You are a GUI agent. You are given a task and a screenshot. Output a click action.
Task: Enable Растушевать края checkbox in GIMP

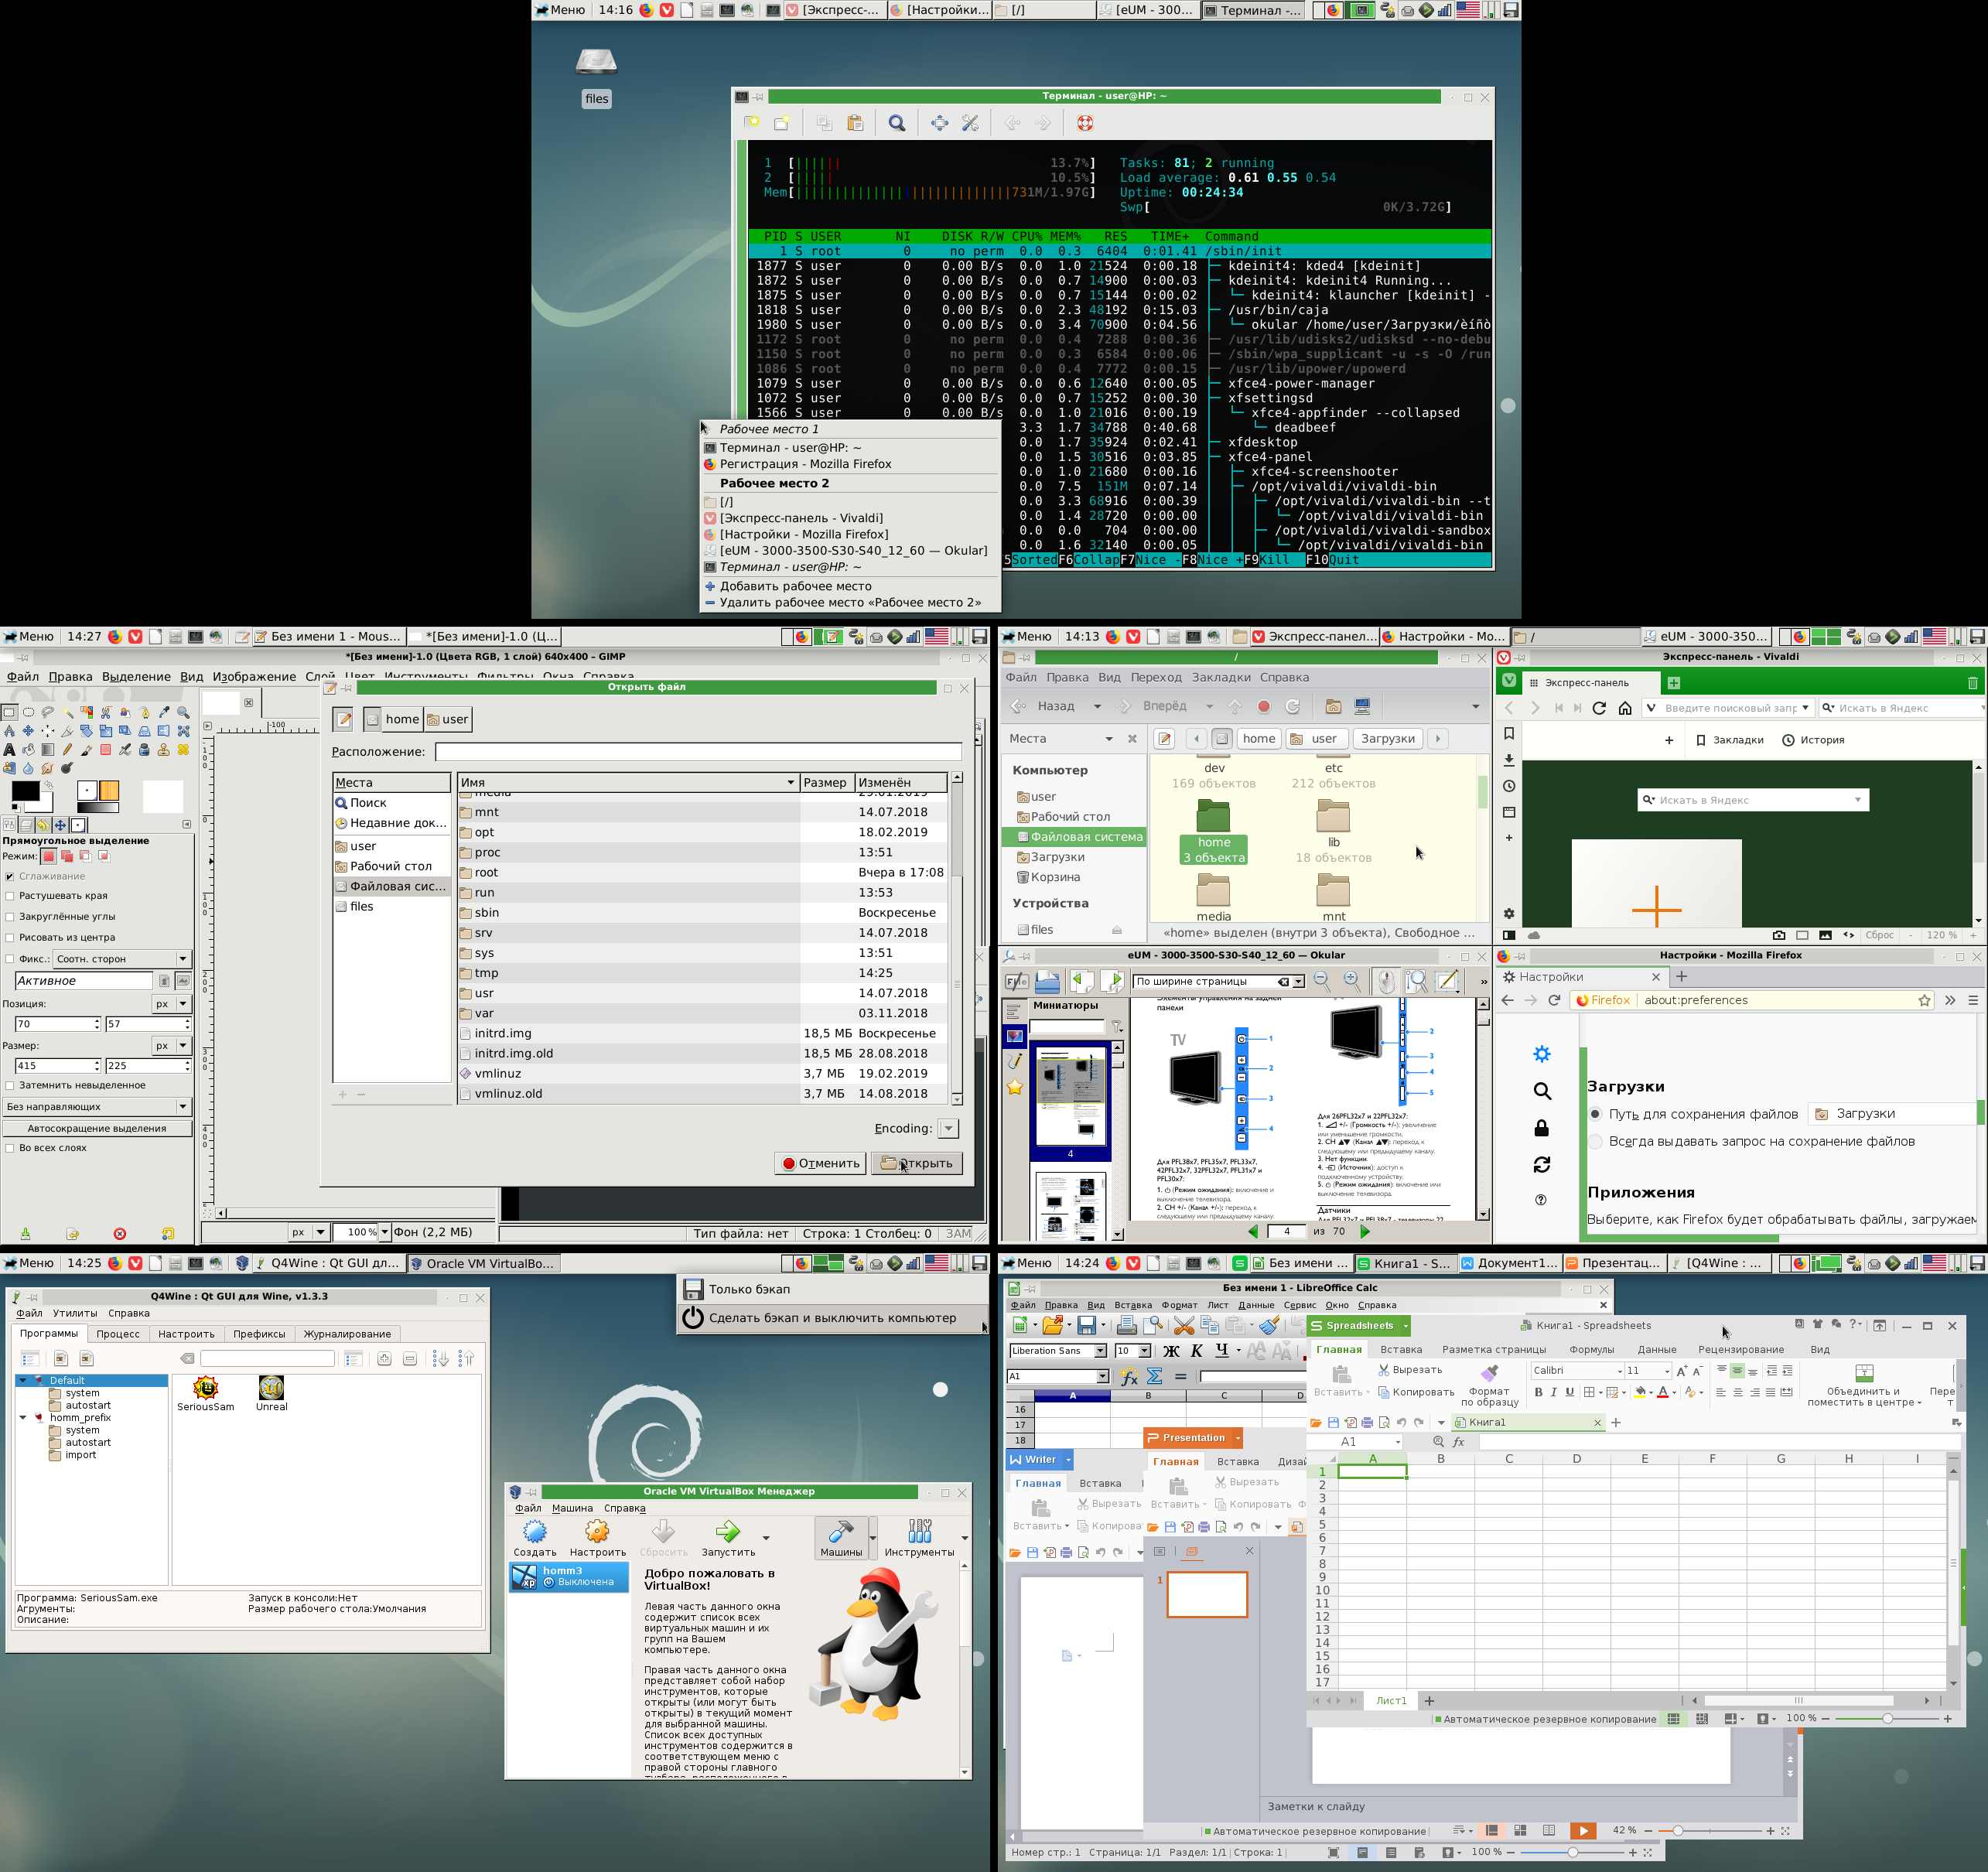pyautogui.click(x=10, y=896)
